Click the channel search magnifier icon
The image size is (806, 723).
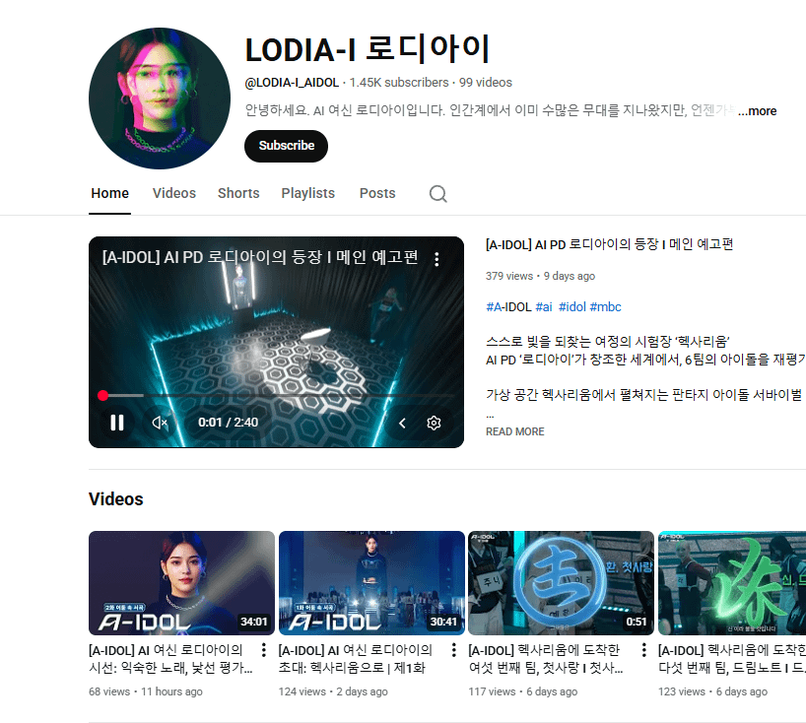tap(437, 194)
